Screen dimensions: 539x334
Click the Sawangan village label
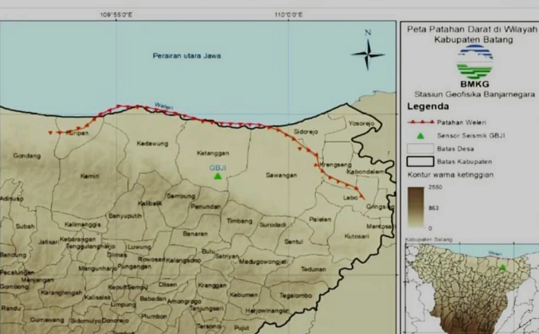(x=281, y=175)
